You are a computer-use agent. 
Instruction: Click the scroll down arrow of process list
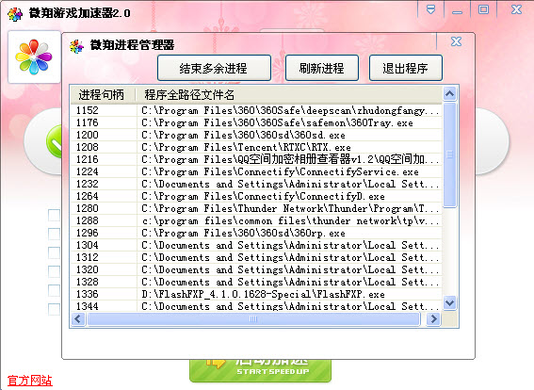(x=449, y=302)
